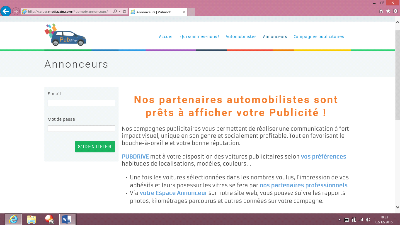The image size is (400, 225).
Task: Open Internet Explorer from taskbar
Action: [x=13, y=219]
